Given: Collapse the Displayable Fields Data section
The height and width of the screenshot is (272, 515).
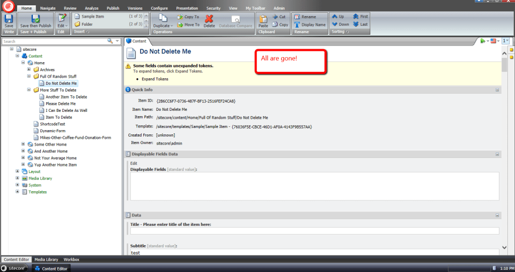Looking at the screenshot, I should point(497,154).
